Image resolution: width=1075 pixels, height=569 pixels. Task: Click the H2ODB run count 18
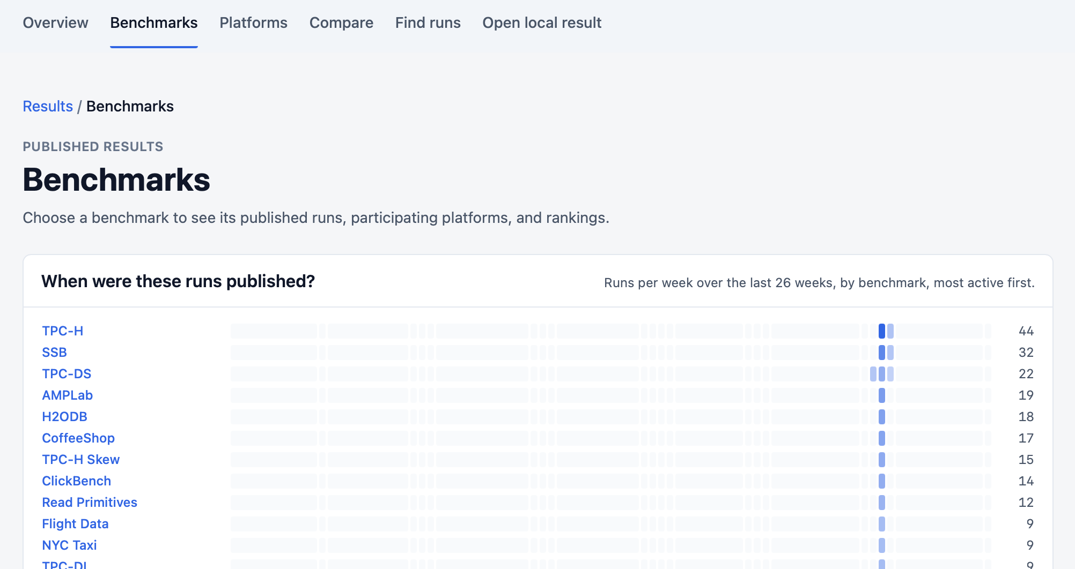click(x=1026, y=417)
